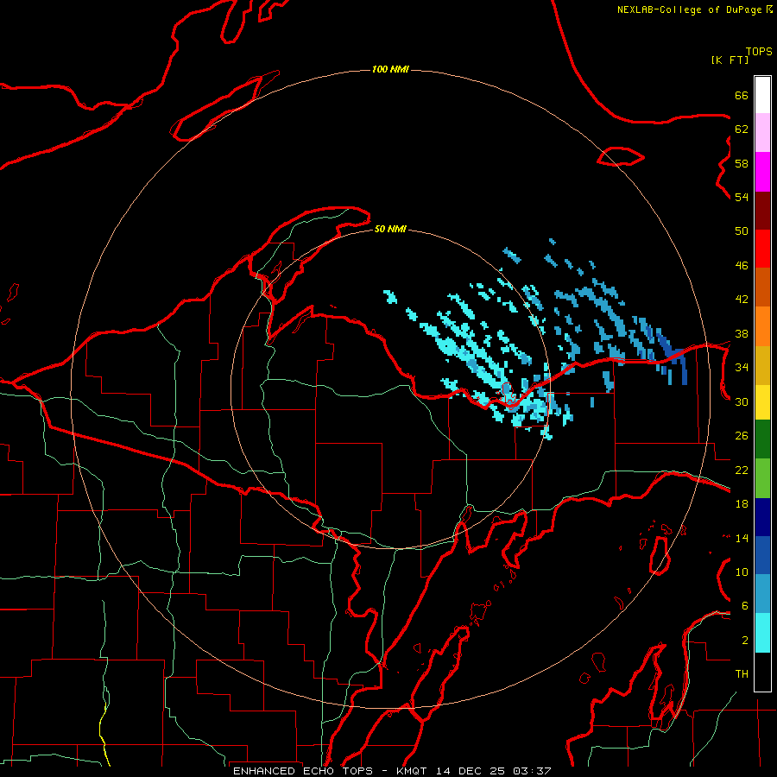Click the legend label "TH"

tap(742, 674)
